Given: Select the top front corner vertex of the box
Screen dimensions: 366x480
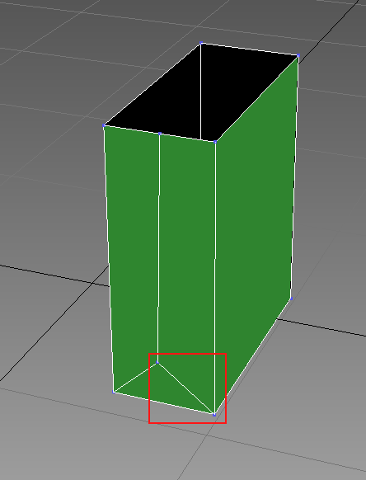Looking at the screenshot, I should pos(215,142).
